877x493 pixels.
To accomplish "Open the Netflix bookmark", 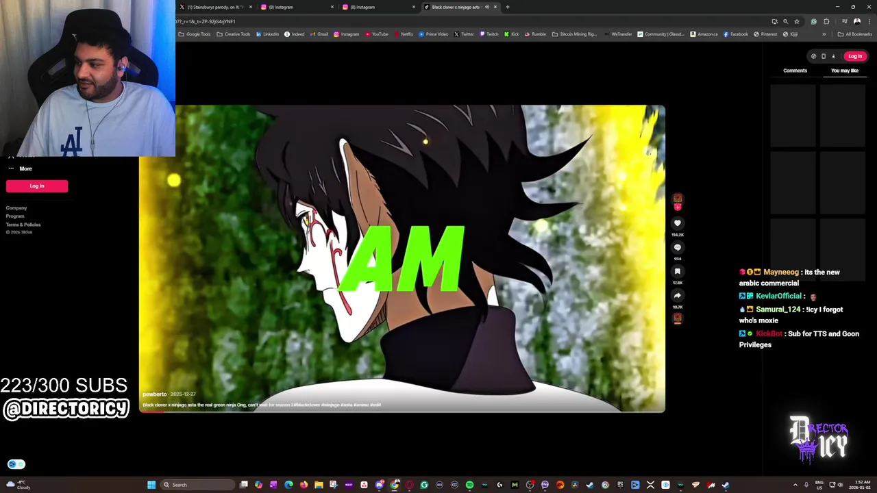I will (x=404, y=34).
